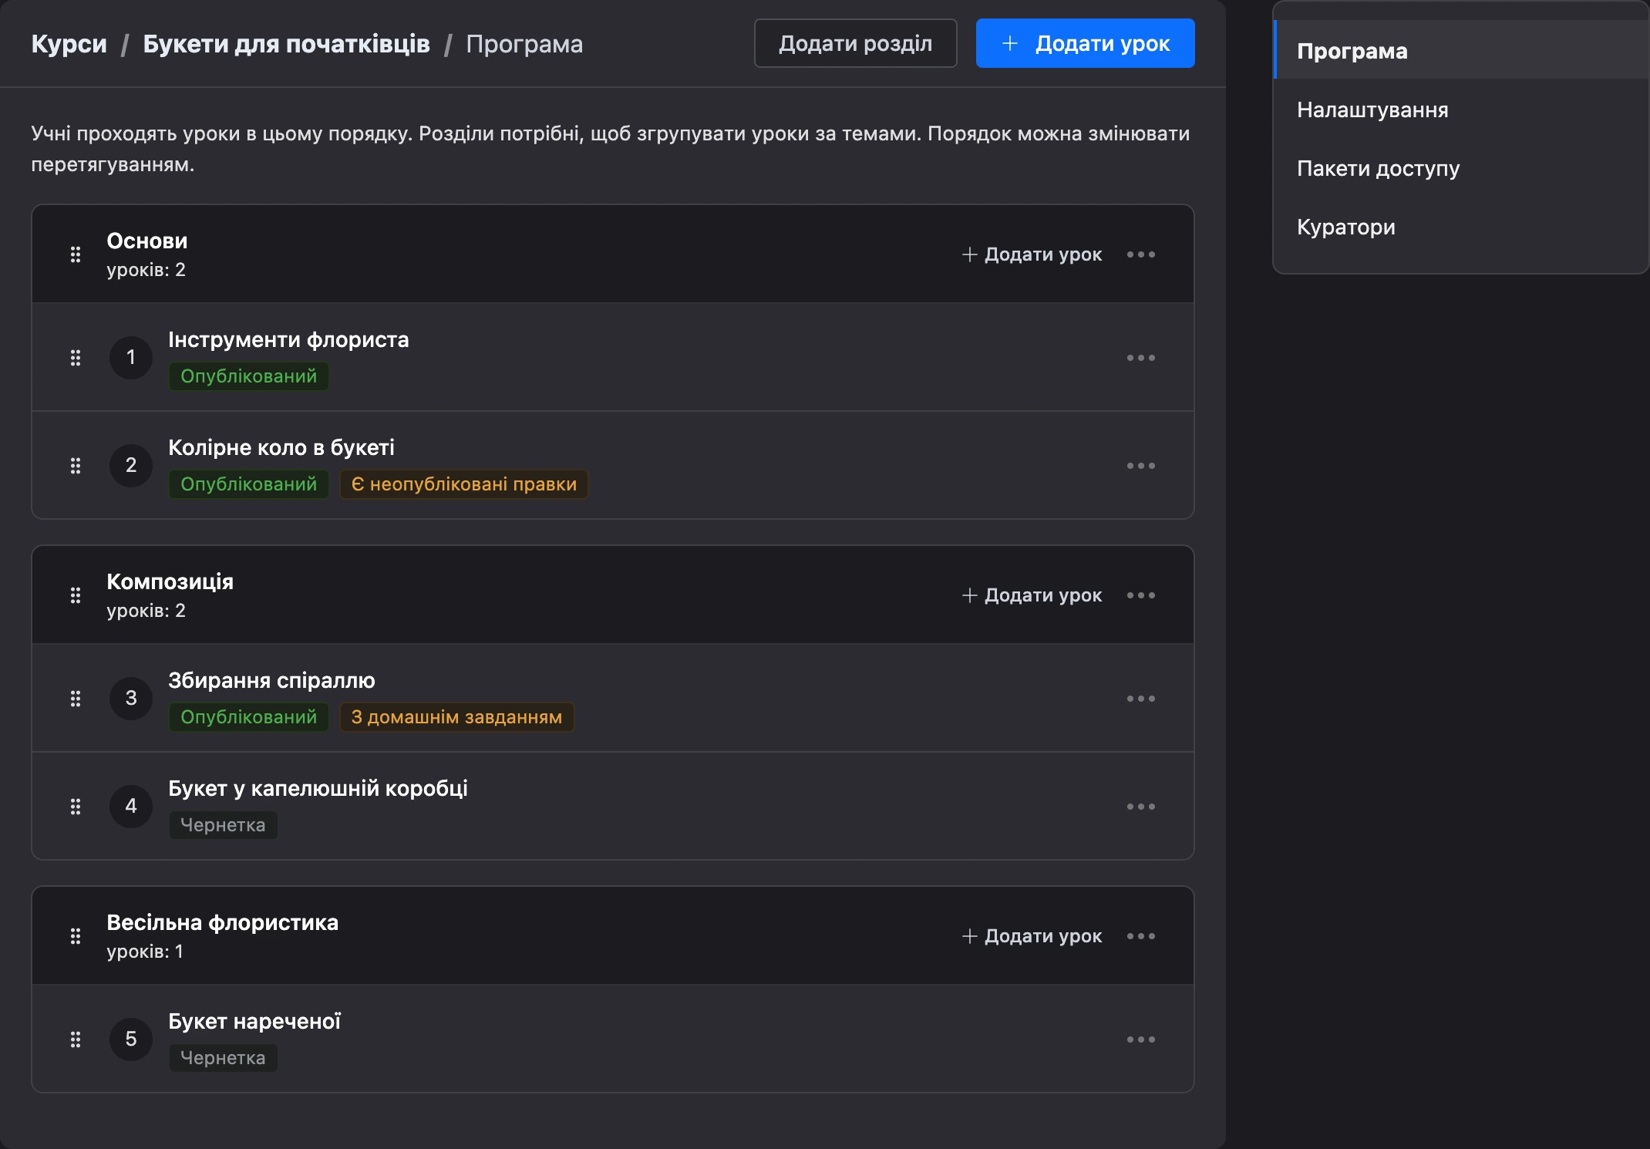Open three-dot menu for Інструменти флориста
The width and height of the screenshot is (1650, 1149).
point(1141,358)
